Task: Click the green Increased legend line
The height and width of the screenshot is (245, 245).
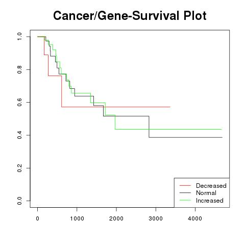Action: click(x=185, y=200)
